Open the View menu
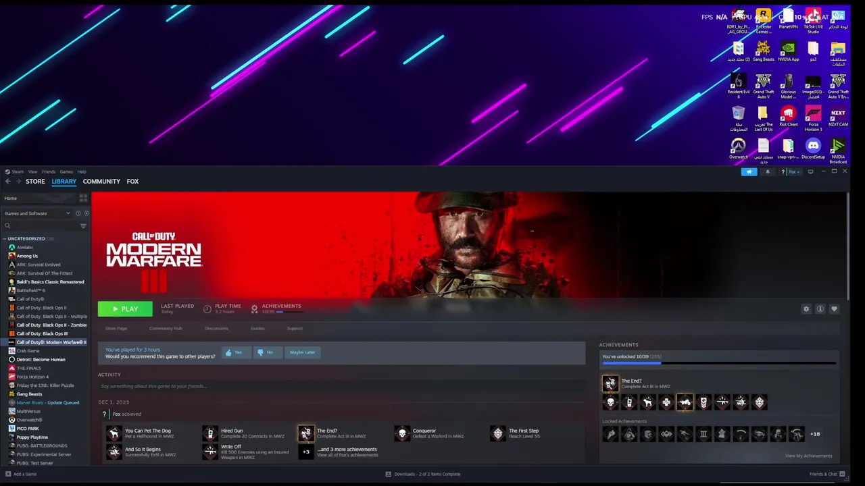The width and height of the screenshot is (865, 486). [32, 172]
